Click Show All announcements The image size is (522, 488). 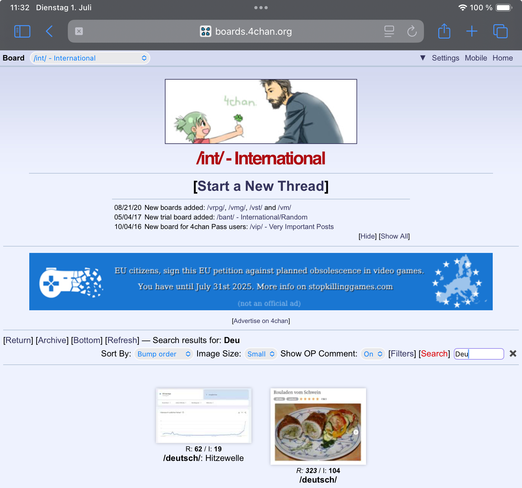(394, 236)
